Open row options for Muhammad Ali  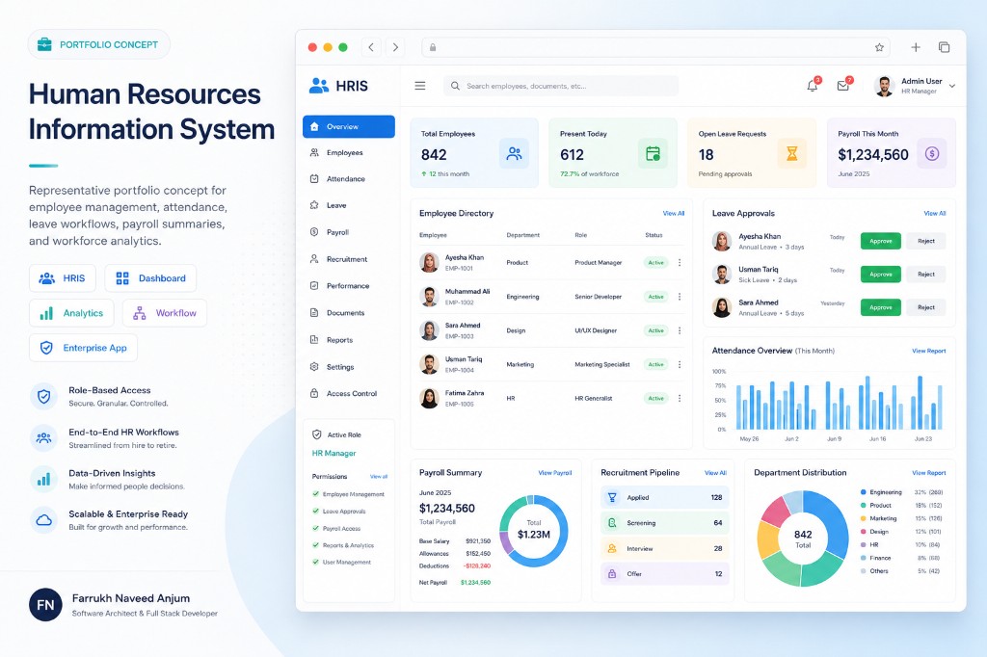click(680, 297)
